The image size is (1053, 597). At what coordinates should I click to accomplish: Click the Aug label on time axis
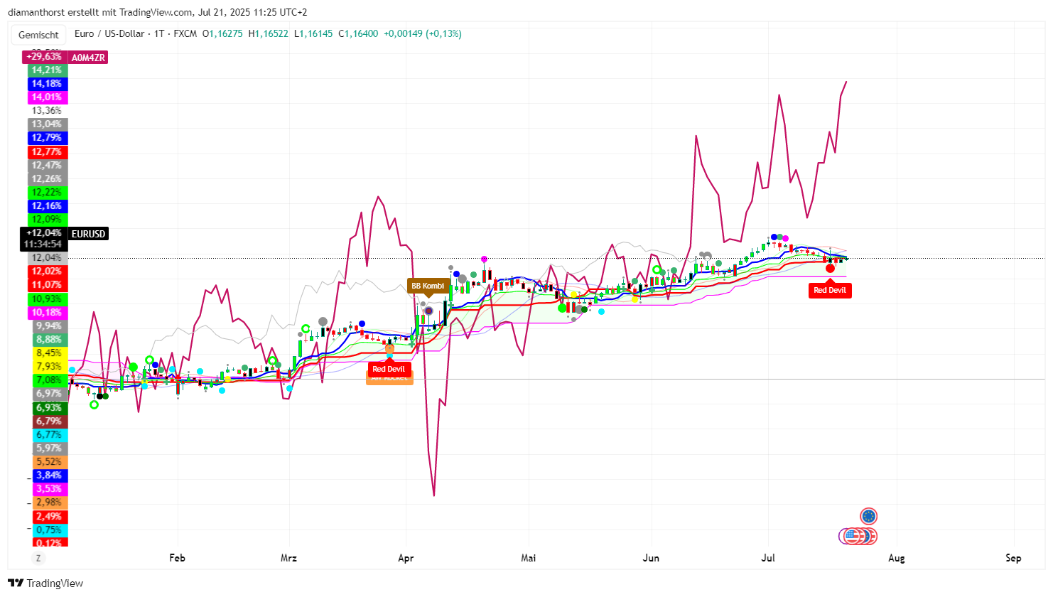pos(897,558)
